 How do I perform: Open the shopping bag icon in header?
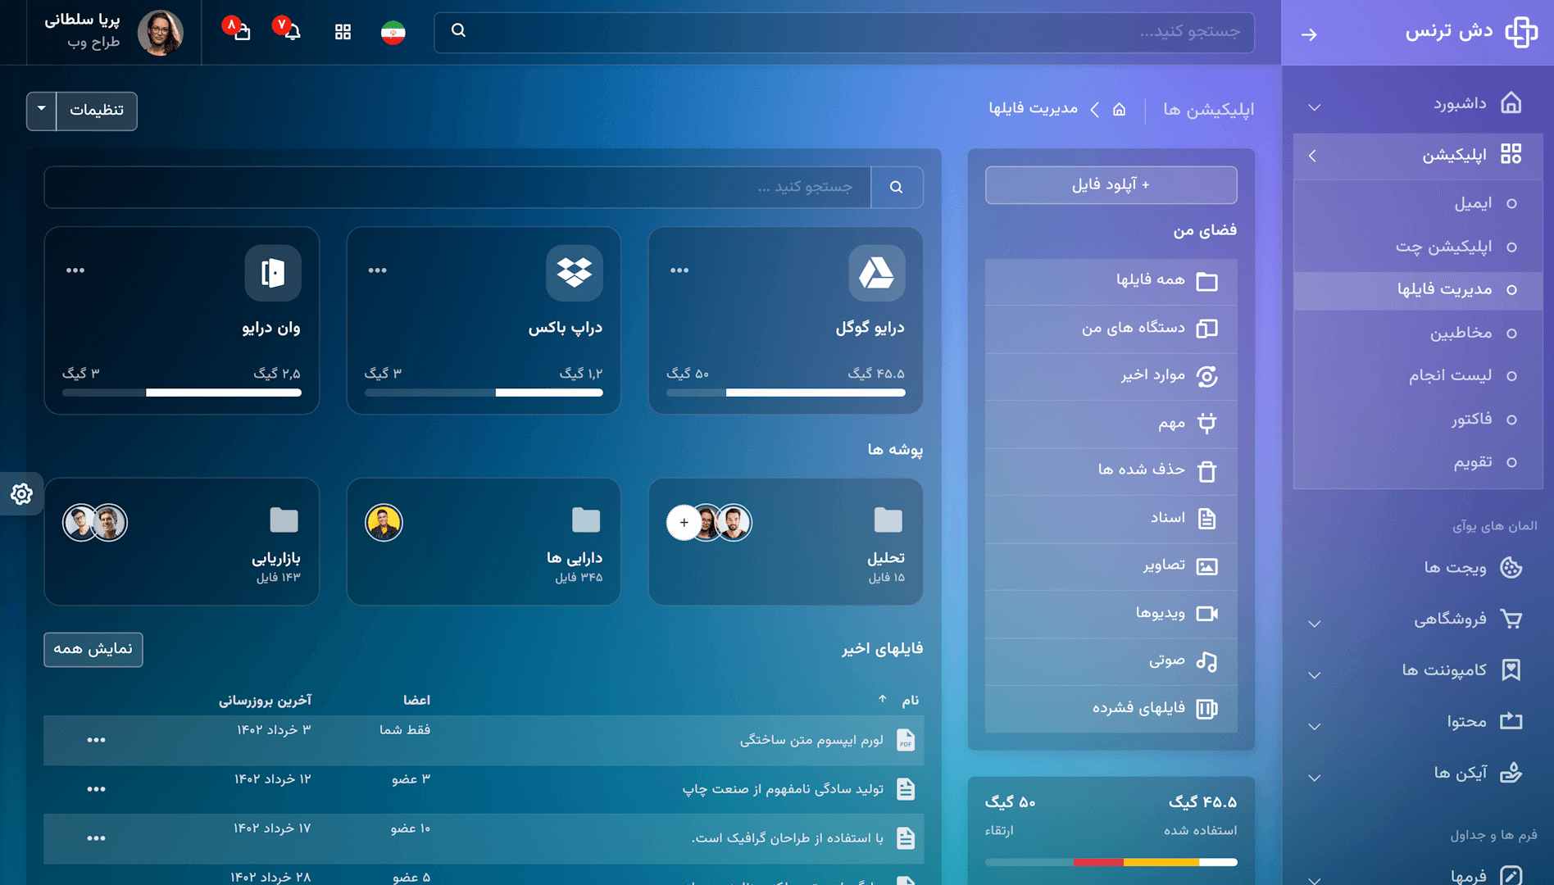click(242, 32)
